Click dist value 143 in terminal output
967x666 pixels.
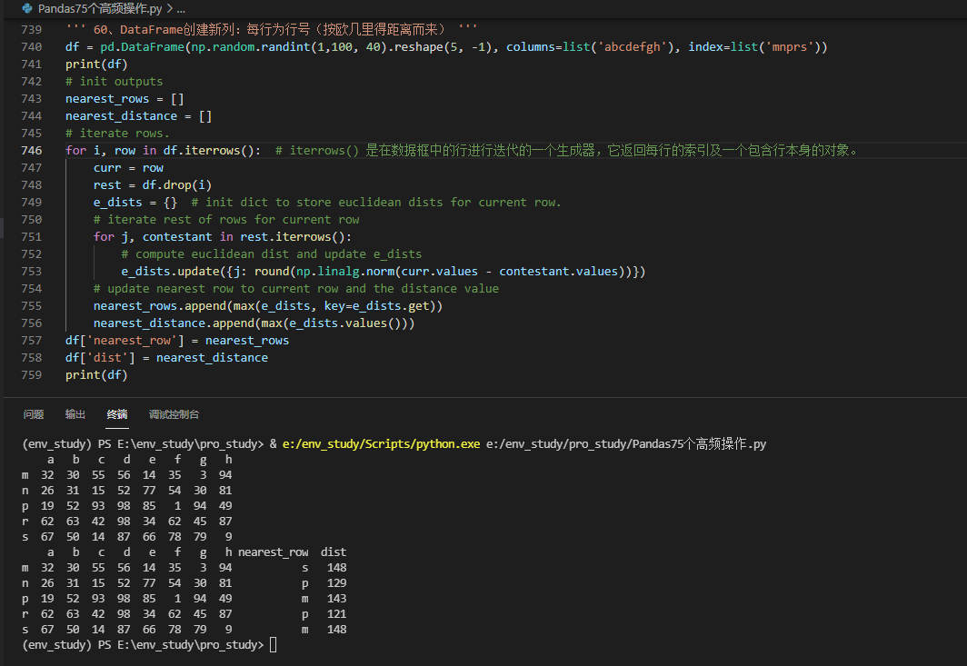pos(336,598)
